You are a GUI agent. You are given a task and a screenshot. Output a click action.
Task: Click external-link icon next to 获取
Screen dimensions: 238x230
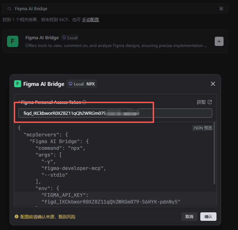(x=210, y=102)
